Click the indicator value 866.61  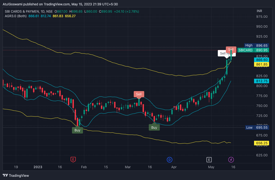click(x=34, y=16)
